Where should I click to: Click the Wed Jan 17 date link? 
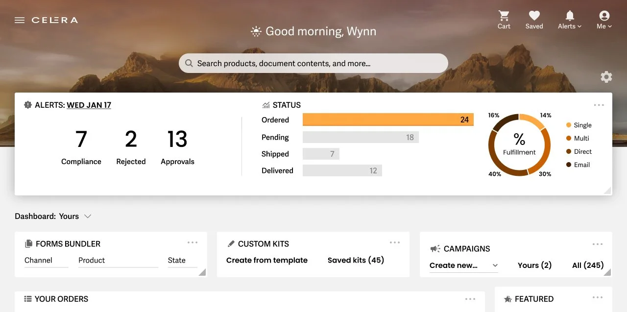tap(89, 105)
